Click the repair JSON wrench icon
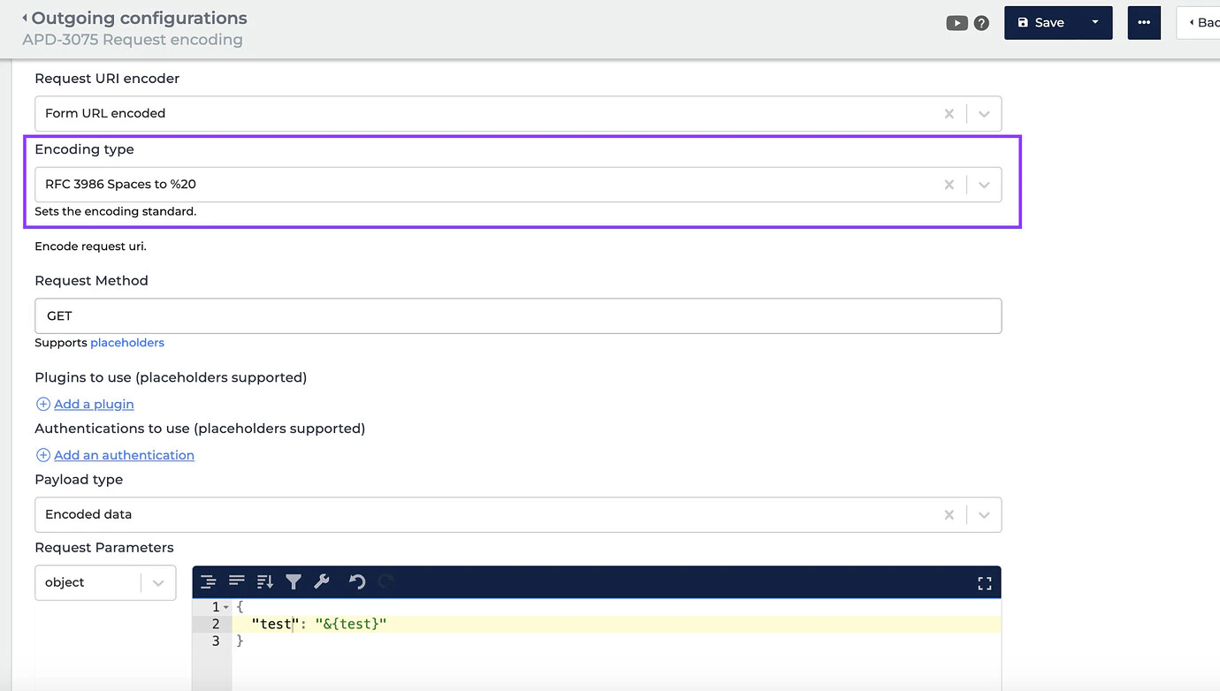1220x691 pixels. [322, 581]
